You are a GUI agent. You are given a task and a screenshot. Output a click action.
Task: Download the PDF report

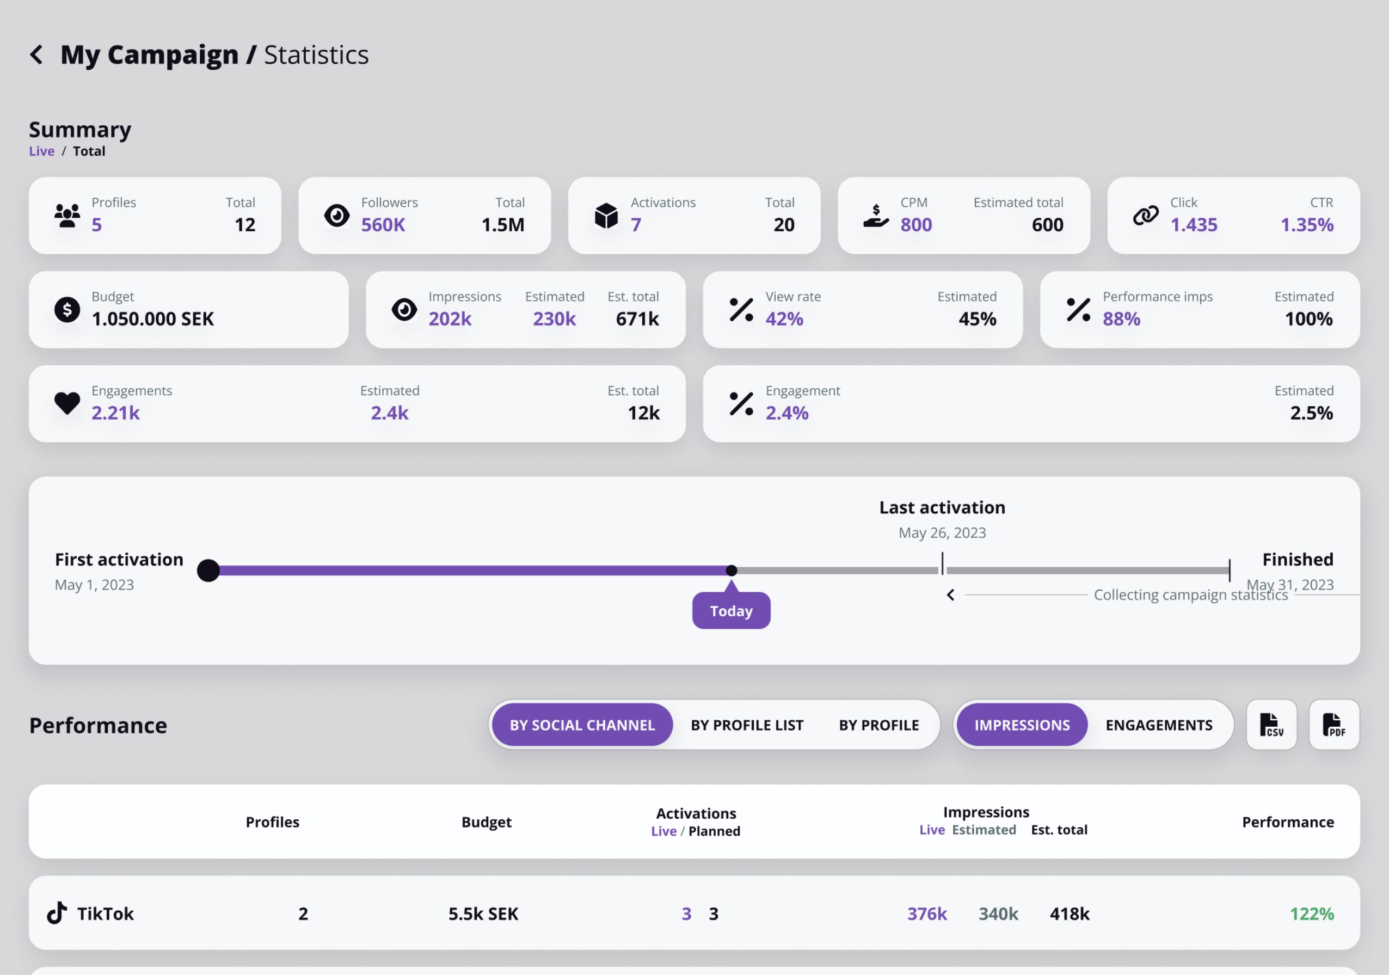click(x=1333, y=725)
